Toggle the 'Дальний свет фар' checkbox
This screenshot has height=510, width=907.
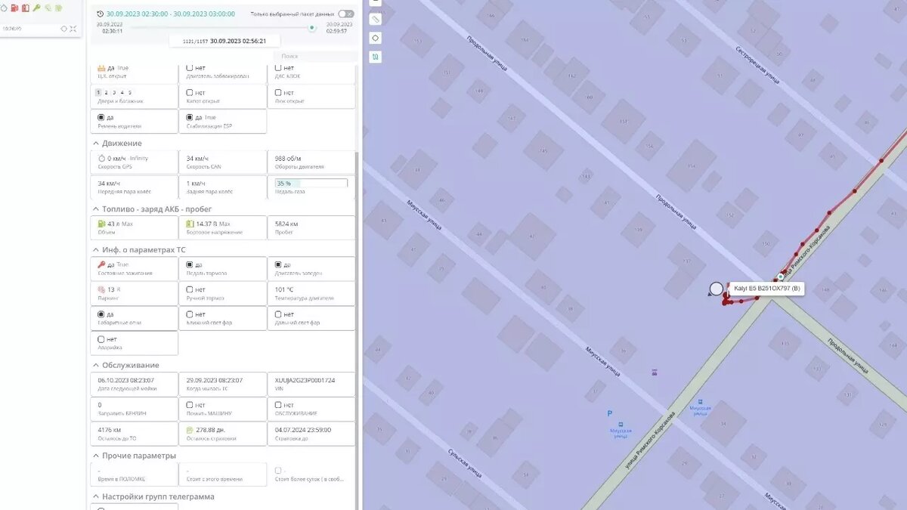point(279,314)
